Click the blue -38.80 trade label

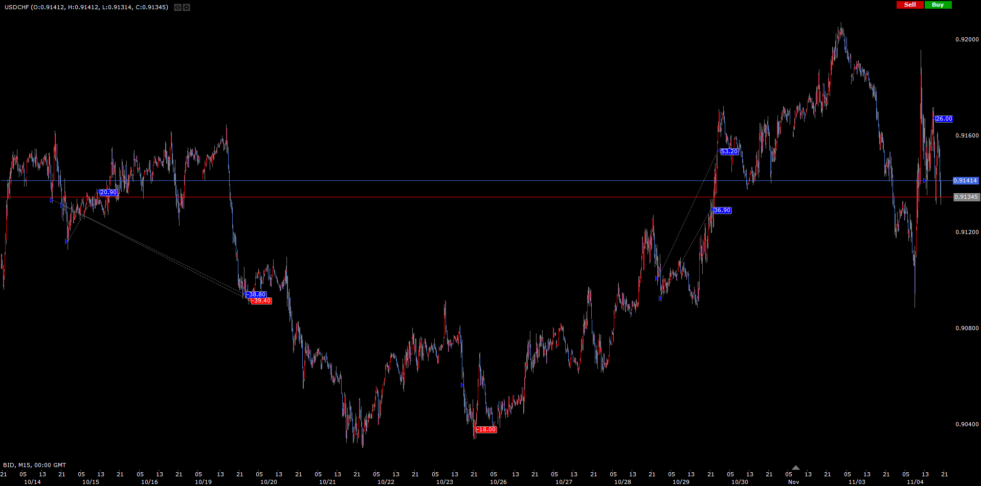pyautogui.click(x=256, y=294)
